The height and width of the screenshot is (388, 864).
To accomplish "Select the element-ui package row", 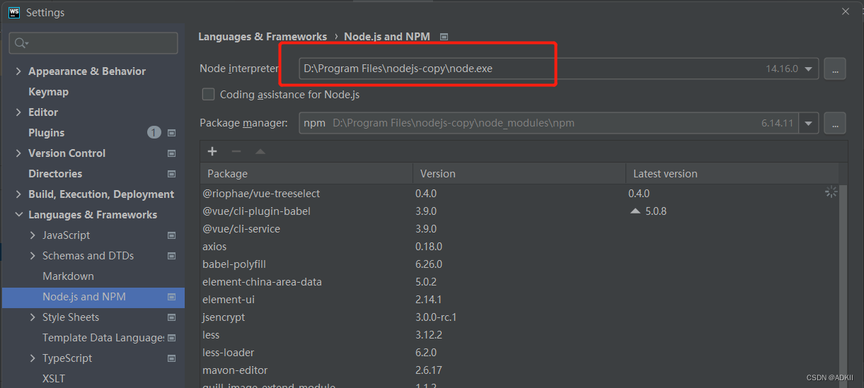I will [x=519, y=300].
